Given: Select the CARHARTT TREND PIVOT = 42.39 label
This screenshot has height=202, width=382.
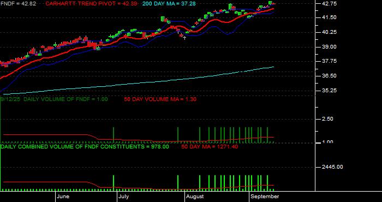Looking at the screenshot, I should point(91,4).
